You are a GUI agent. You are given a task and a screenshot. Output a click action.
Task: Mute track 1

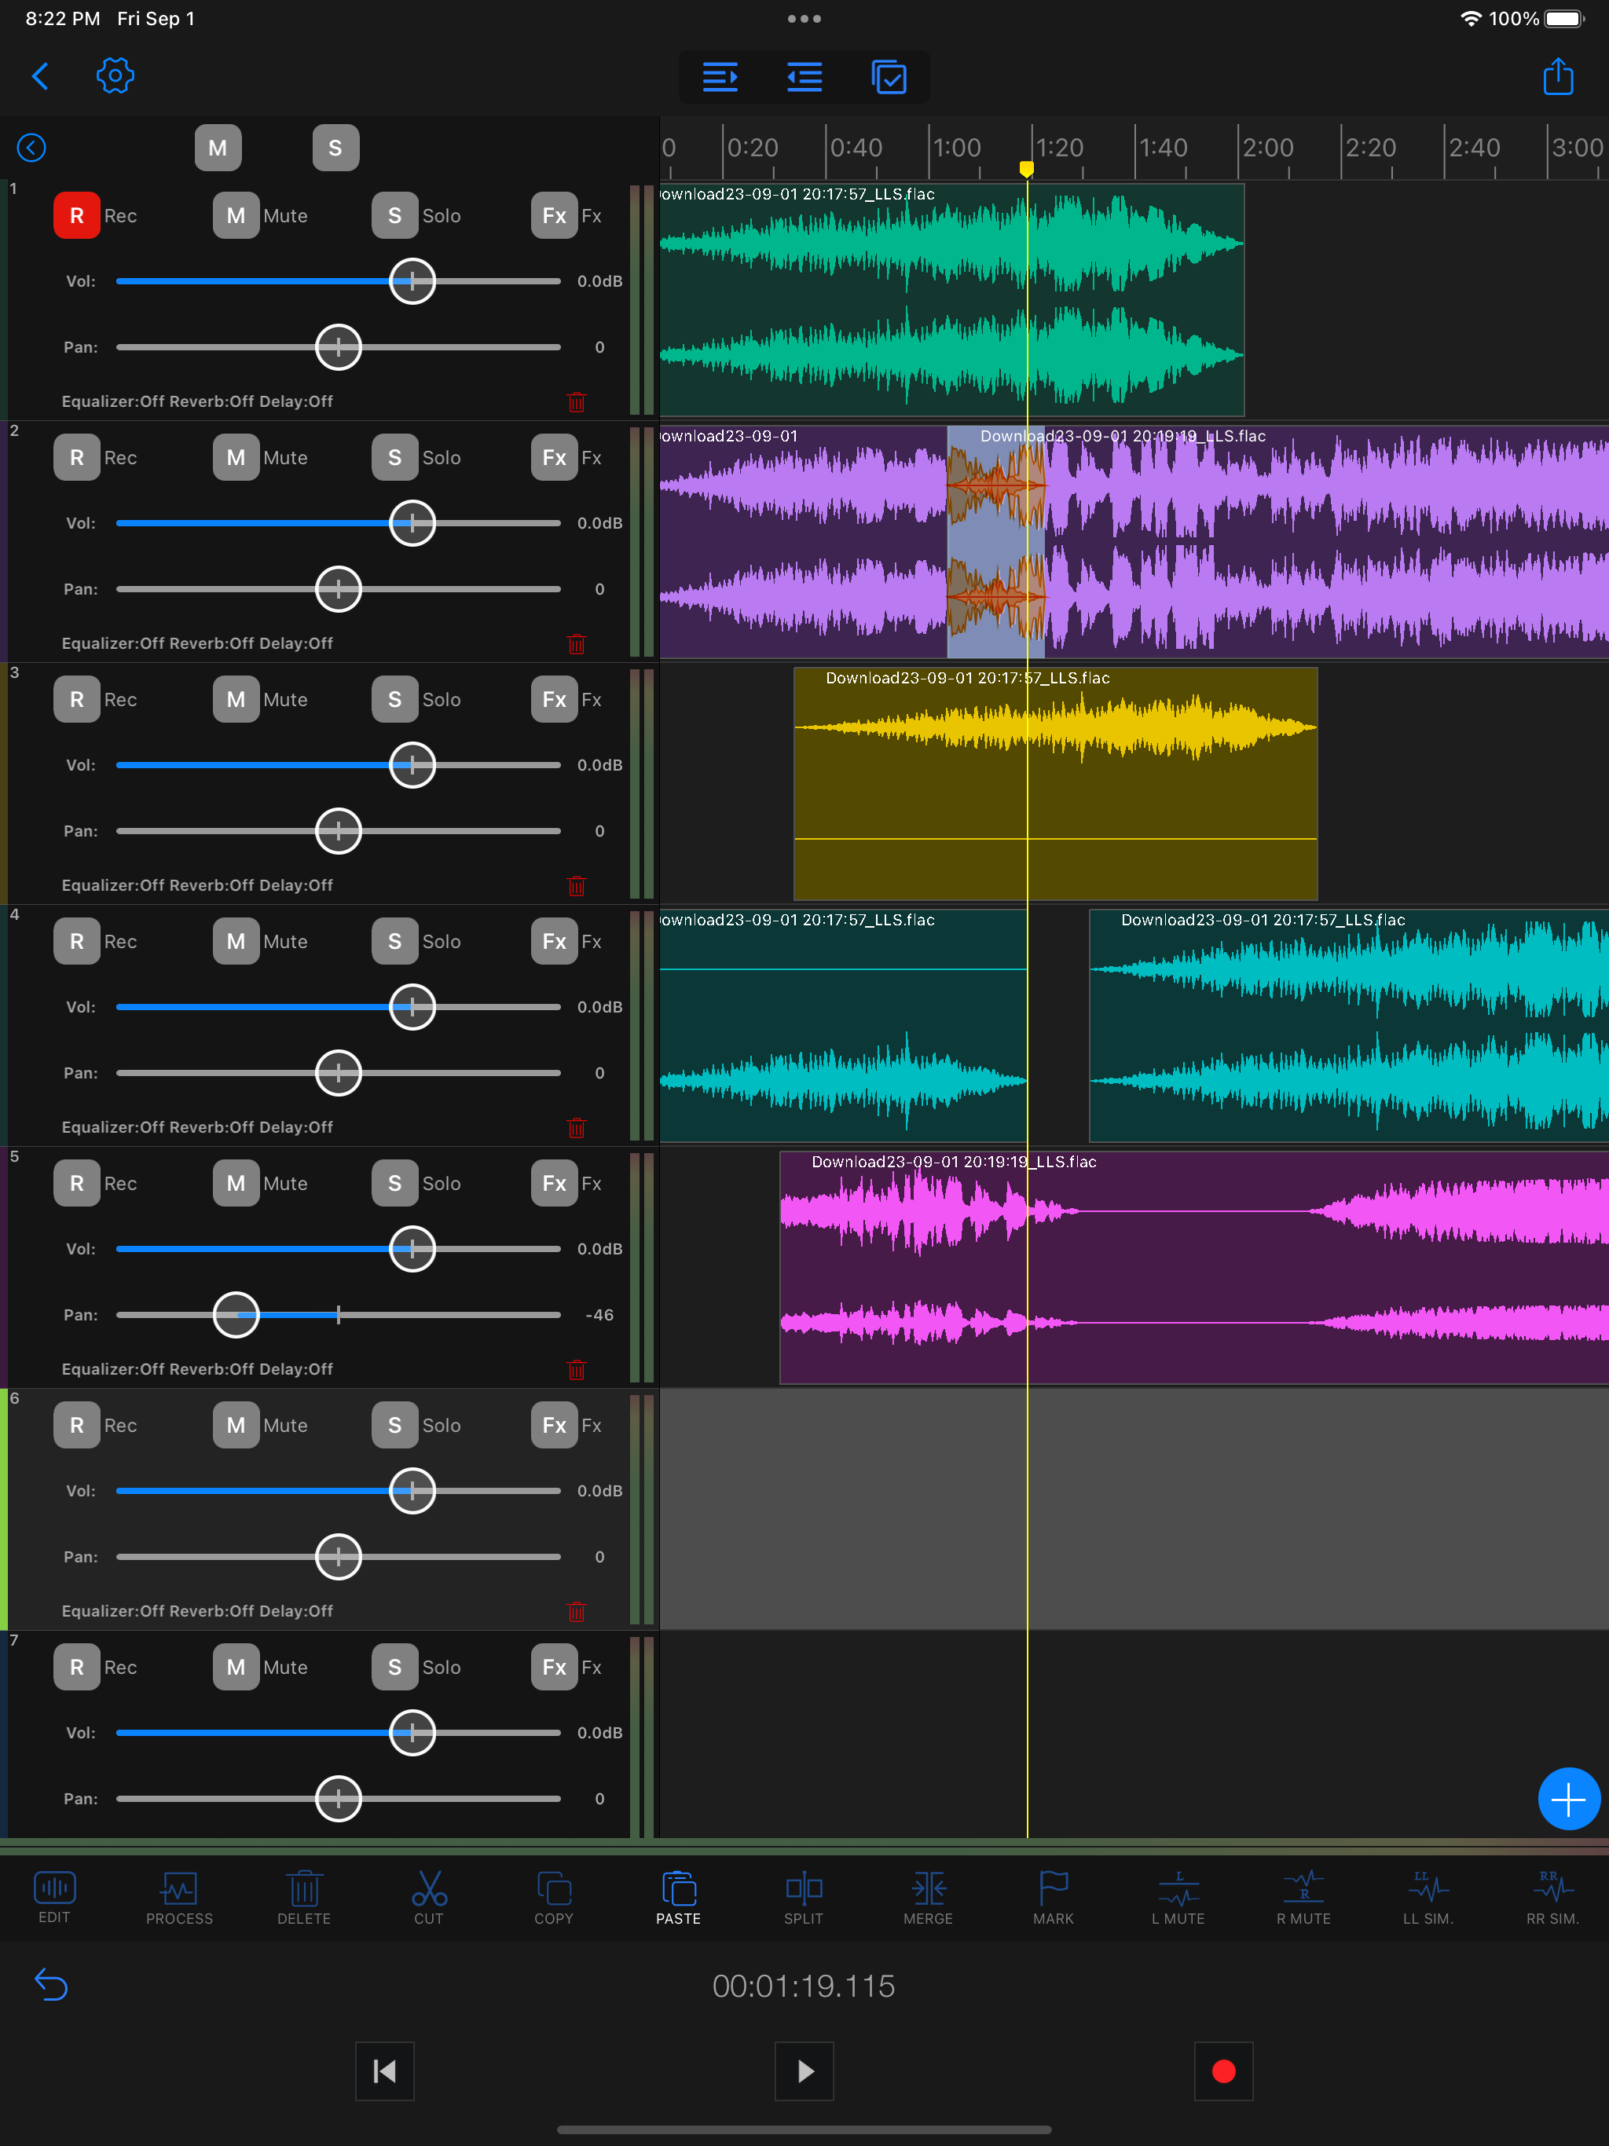[x=236, y=215]
